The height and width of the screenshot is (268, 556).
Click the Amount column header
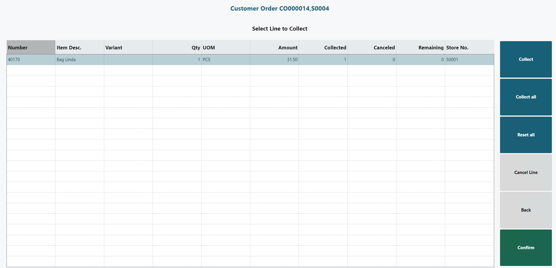[274, 48]
